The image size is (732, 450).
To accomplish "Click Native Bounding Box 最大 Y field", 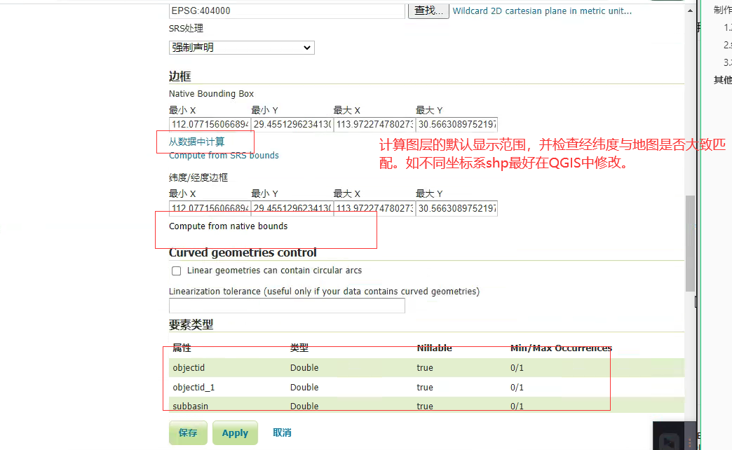I will (x=456, y=125).
